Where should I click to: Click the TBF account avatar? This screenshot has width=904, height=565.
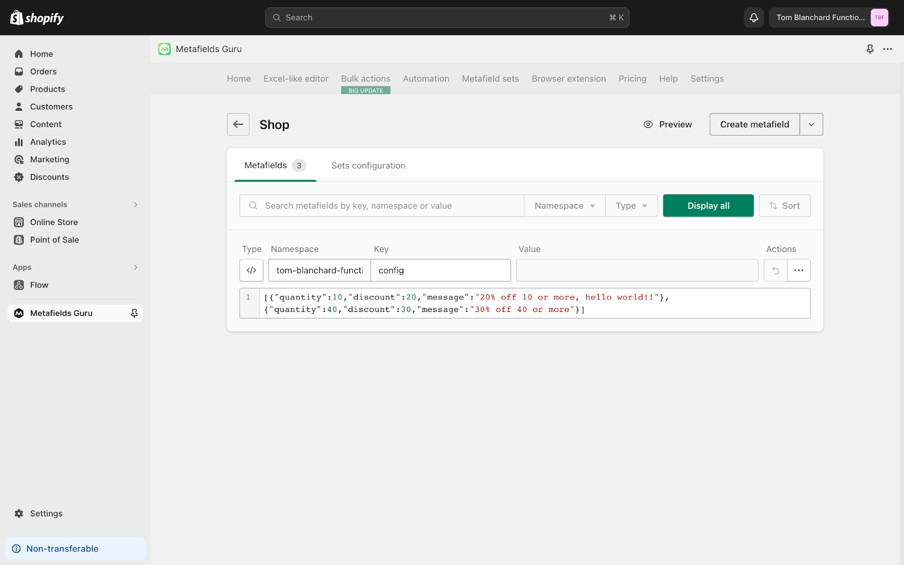point(879,18)
